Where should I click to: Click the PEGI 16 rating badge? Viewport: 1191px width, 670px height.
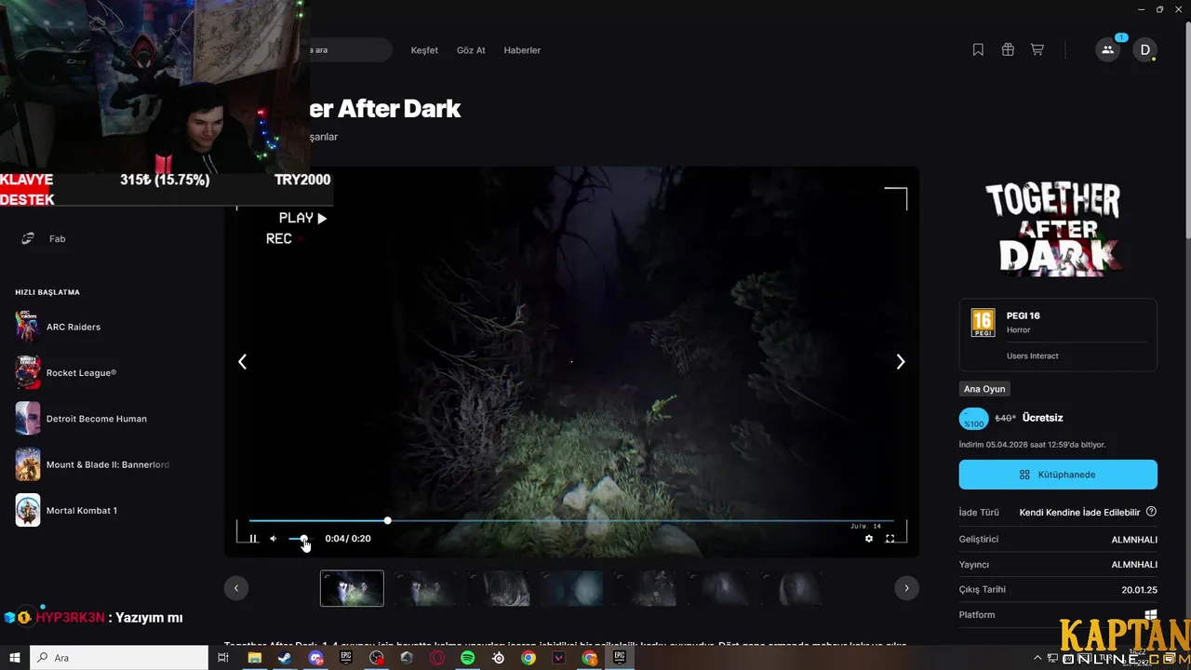click(983, 322)
